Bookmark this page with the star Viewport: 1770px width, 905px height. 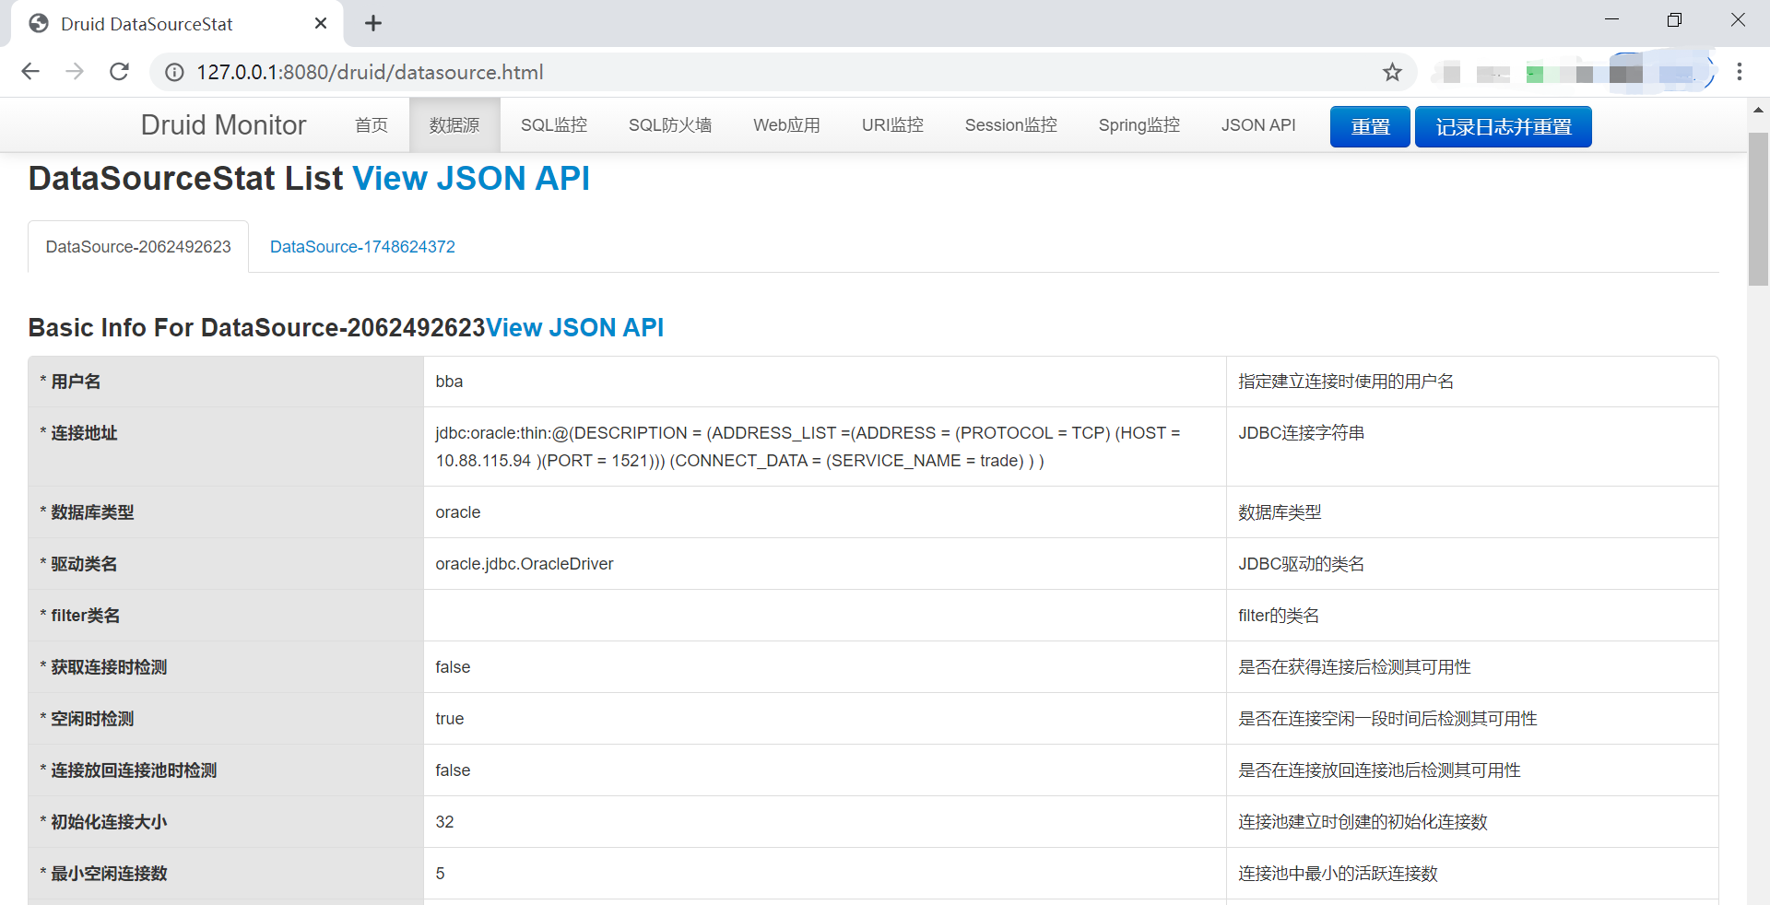tap(1392, 72)
